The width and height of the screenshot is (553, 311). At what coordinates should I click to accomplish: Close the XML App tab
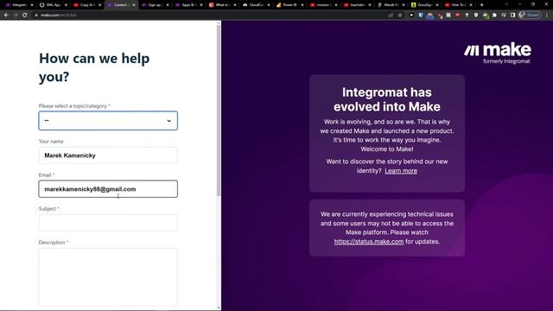66,5
